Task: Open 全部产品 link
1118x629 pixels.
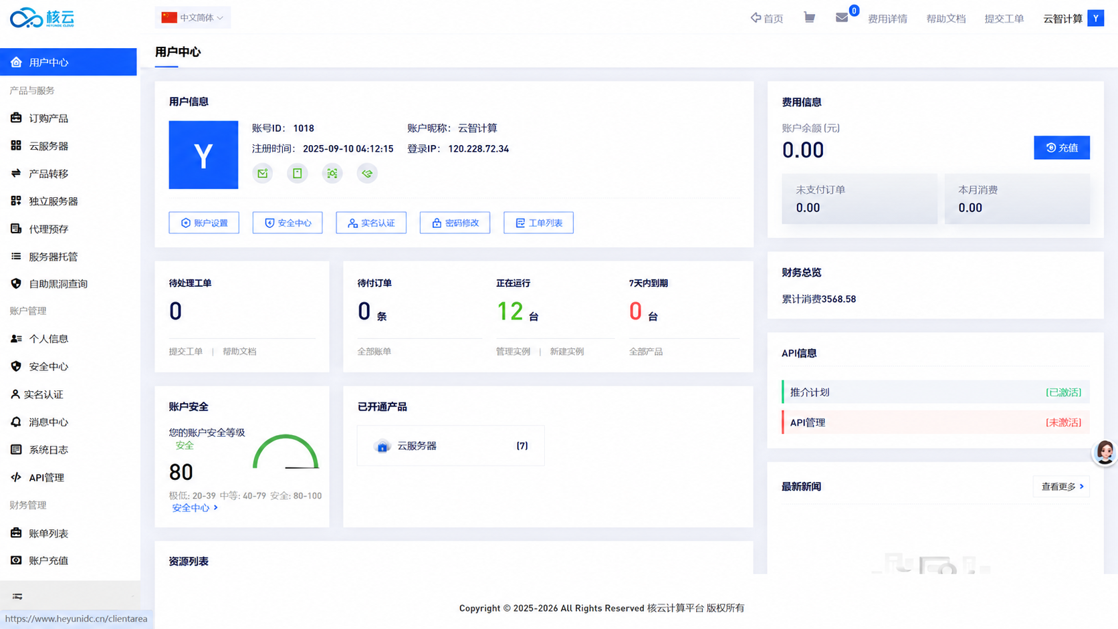Action: pos(646,352)
